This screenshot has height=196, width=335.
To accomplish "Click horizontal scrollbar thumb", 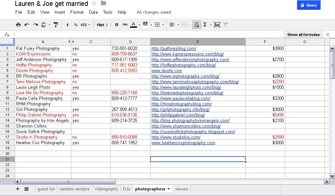I will pyautogui.click(x=68, y=182).
